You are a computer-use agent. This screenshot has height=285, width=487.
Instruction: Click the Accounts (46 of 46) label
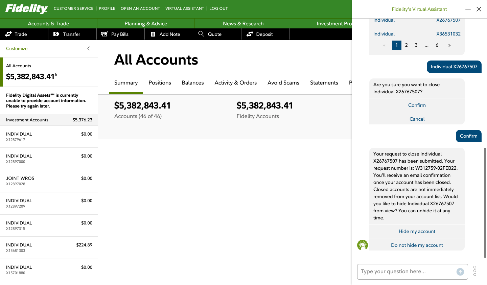tap(138, 116)
